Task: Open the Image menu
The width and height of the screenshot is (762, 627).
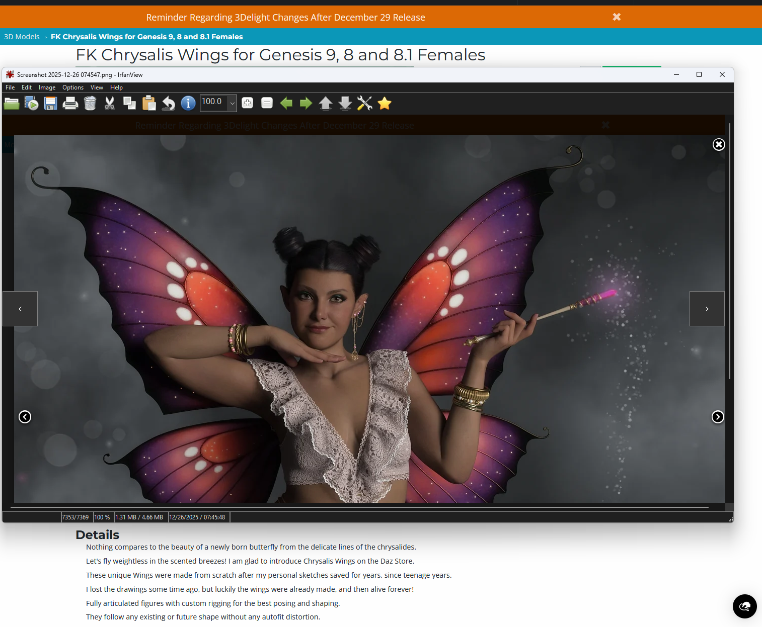Action: pyautogui.click(x=47, y=87)
